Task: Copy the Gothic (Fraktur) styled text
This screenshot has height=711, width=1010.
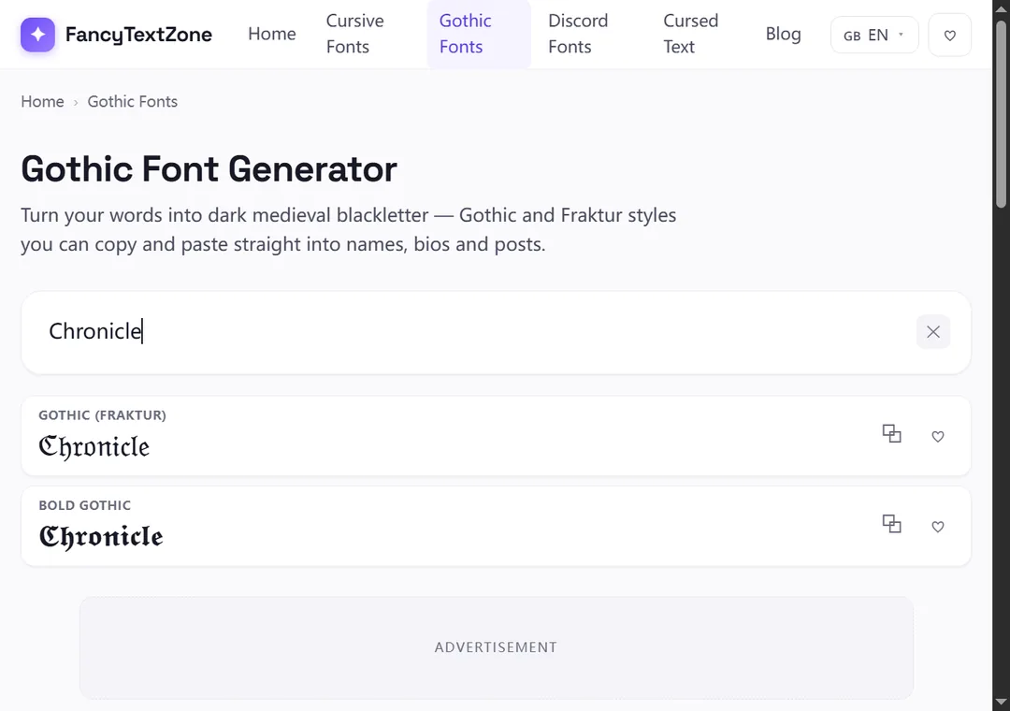Action: point(891,434)
